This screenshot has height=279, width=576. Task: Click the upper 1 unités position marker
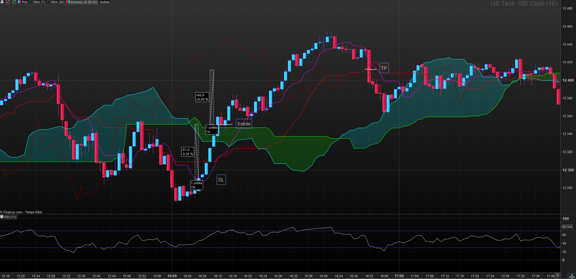click(x=212, y=130)
